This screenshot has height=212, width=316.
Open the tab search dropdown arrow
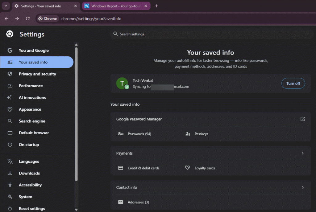pos(6,6)
